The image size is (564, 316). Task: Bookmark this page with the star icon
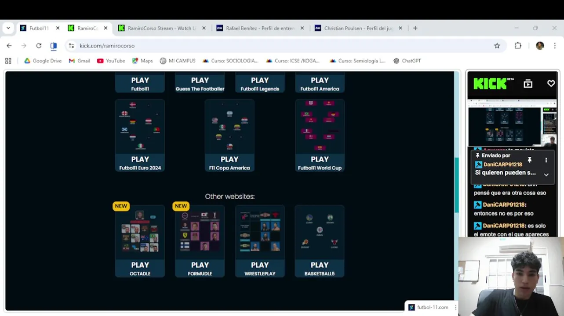497,46
